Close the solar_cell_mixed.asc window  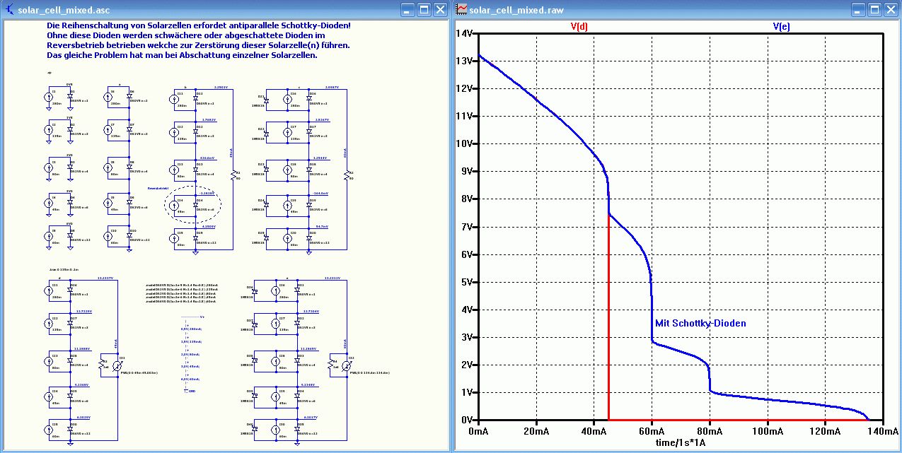click(x=440, y=10)
